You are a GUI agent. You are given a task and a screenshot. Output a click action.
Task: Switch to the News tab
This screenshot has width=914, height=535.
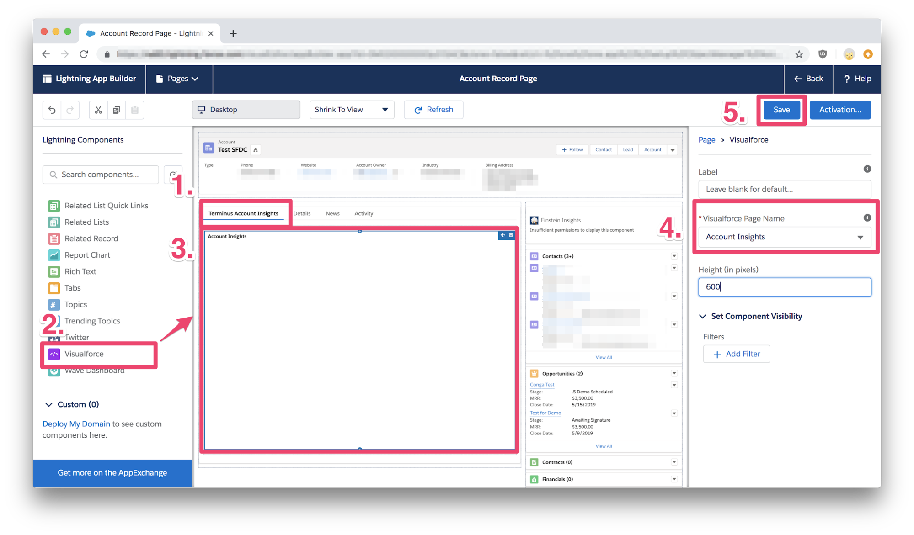click(x=332, y=214)
